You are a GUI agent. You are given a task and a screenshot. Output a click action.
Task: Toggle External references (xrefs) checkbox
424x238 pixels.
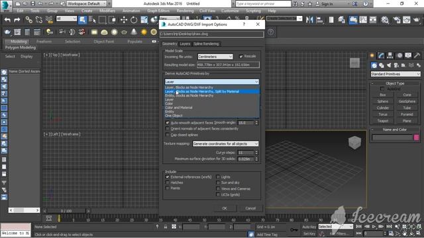point(168,177)
